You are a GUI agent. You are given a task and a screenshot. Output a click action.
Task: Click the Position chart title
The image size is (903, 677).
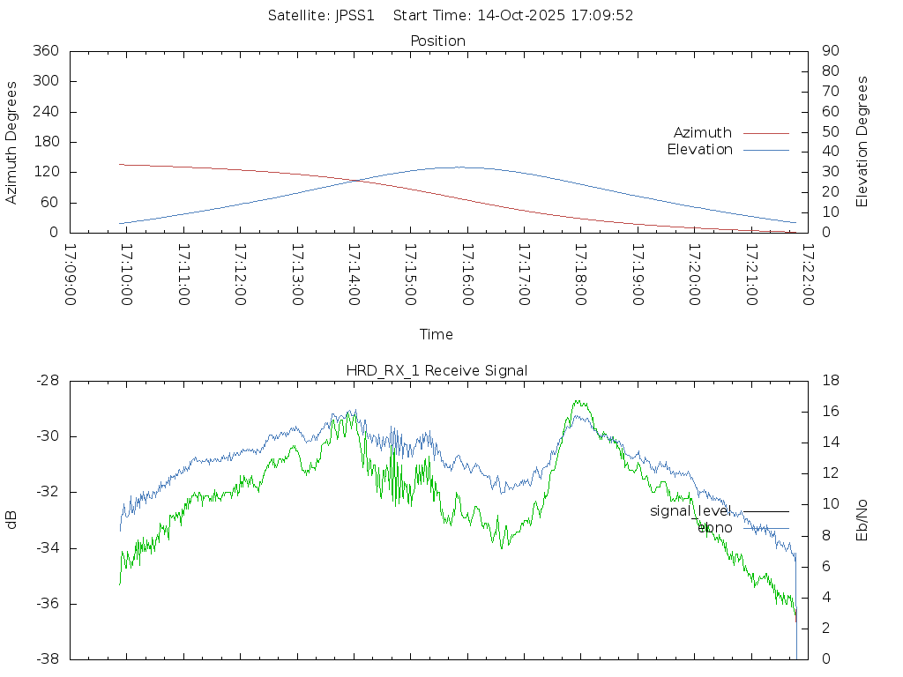tap(437, 41)
